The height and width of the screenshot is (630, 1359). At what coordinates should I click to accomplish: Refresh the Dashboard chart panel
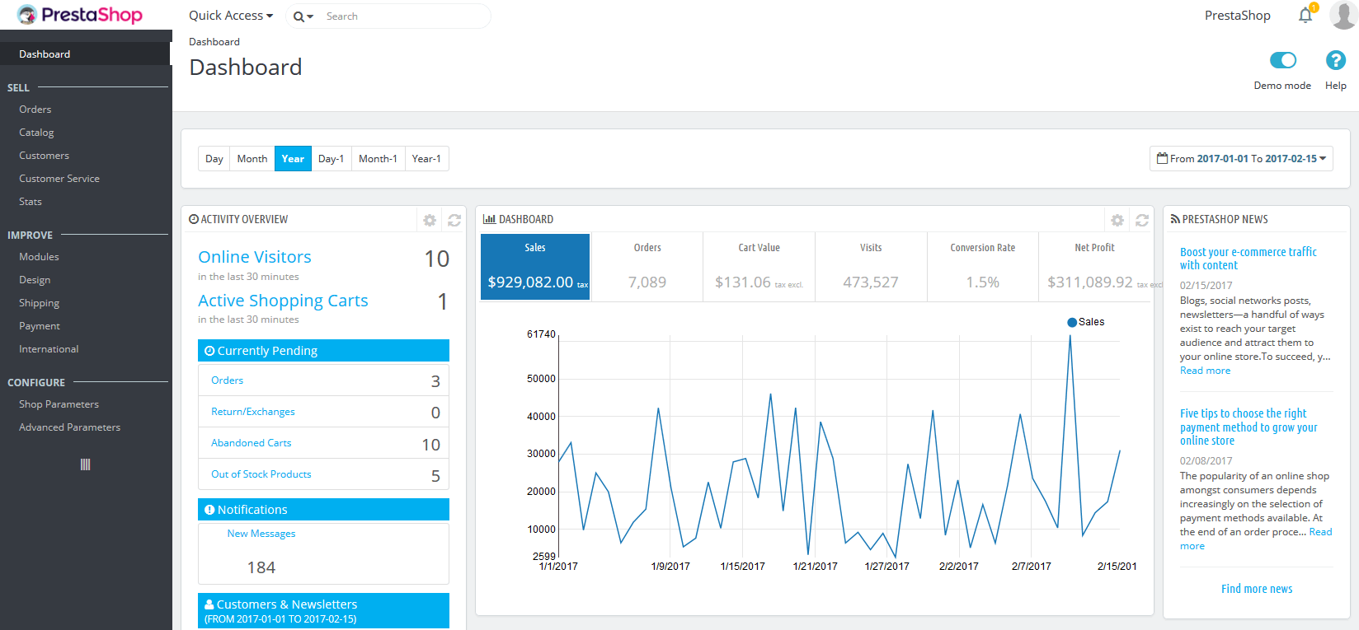(x=1142, y=220)
